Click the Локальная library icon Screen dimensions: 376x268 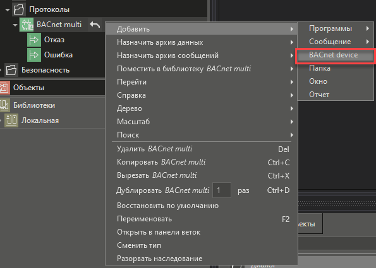[x=11, y=120]
